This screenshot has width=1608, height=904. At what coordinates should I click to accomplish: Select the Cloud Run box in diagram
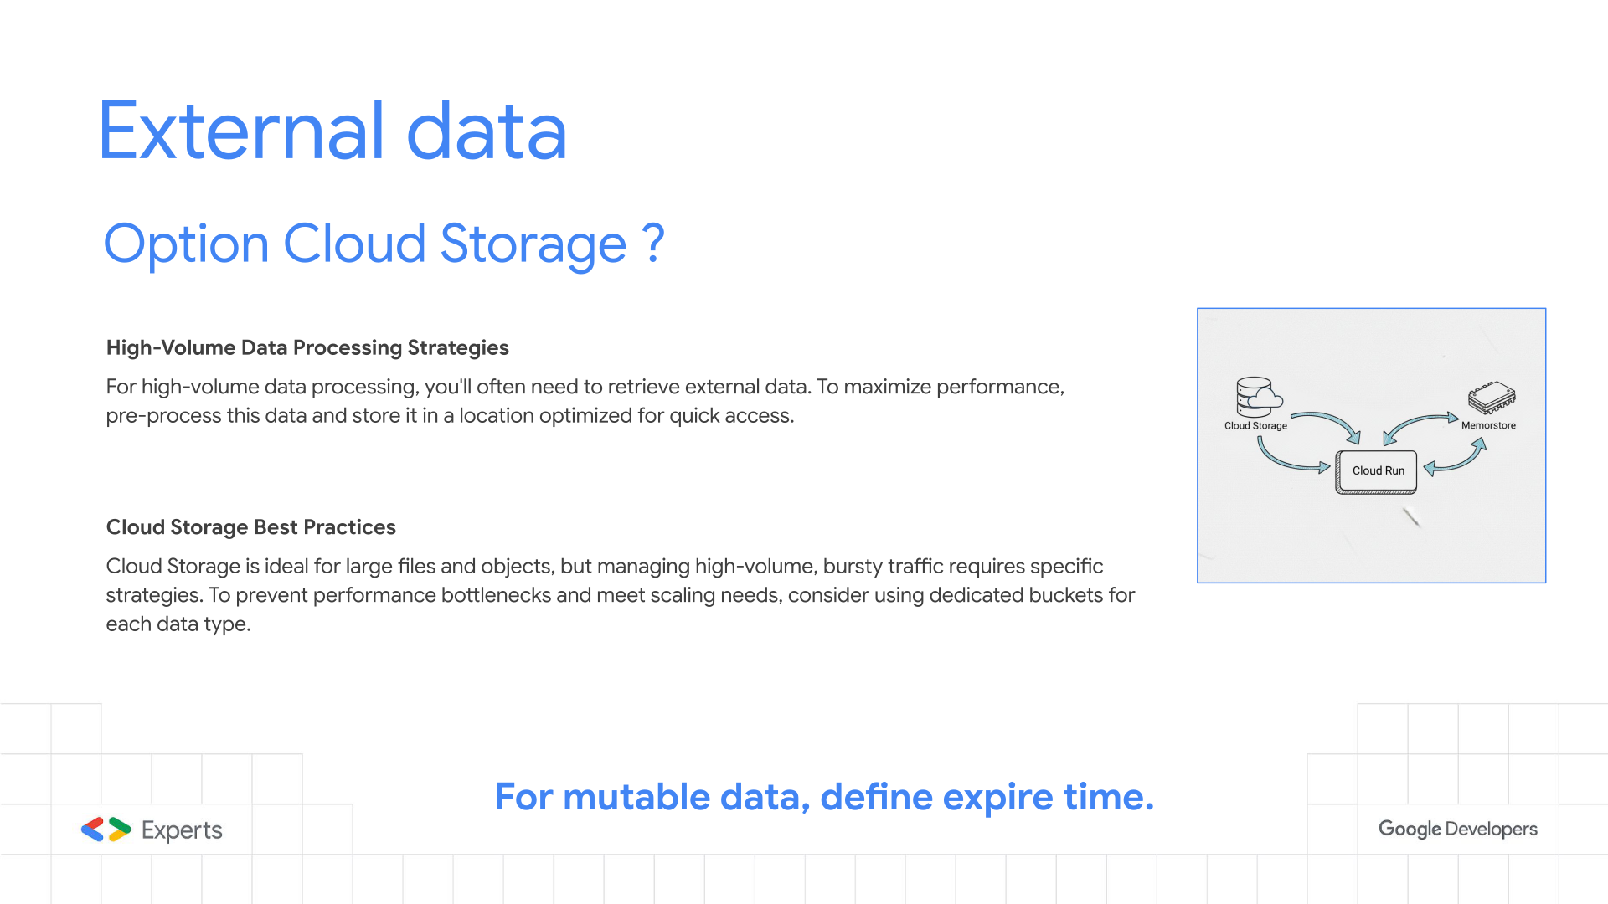(1378, 471)
